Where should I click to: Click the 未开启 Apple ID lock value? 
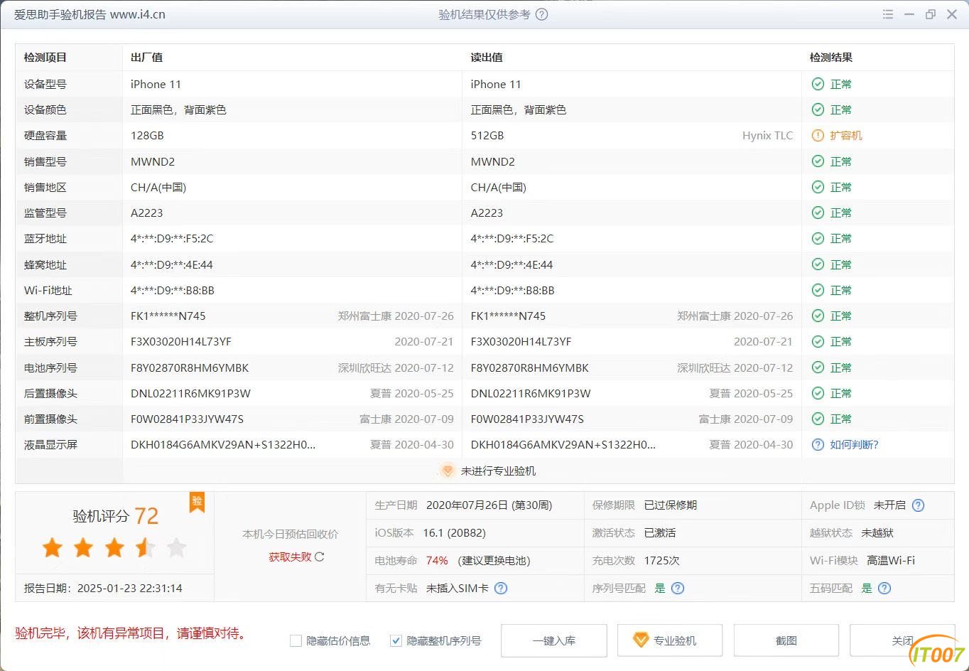pyautogui.click(x=889, y=505)
